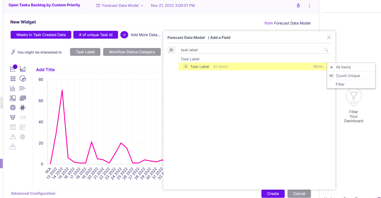Select the line chart widget type
381x198 pixels.
(x=13, y=68)
